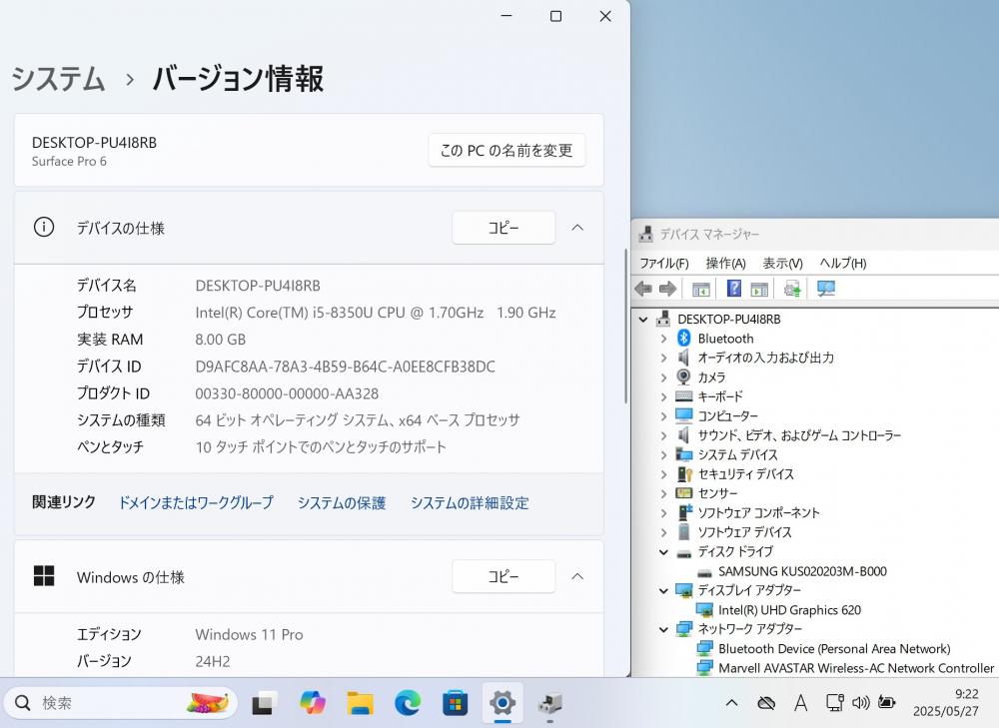The image size is (999, 728).
Task: Click show/hide console tree toolbar icon
Action: click(x=701, y=290)
